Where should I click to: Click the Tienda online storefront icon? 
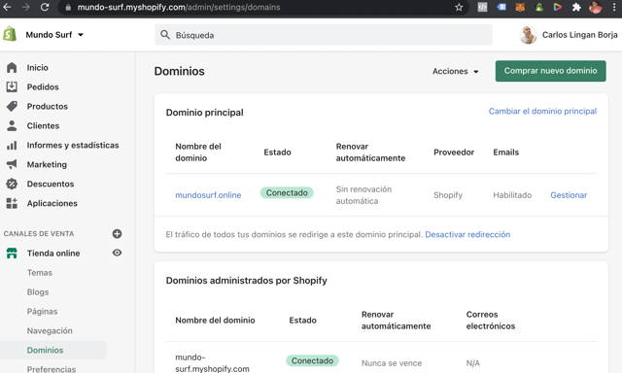pyautogui.click(x=12, y=253)
